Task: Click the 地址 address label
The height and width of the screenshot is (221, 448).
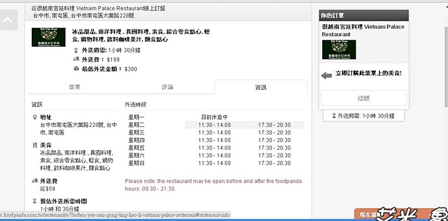Action: (x=46, y=117)
